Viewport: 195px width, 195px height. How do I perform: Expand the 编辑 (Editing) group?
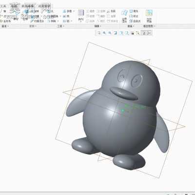(98, 26)
